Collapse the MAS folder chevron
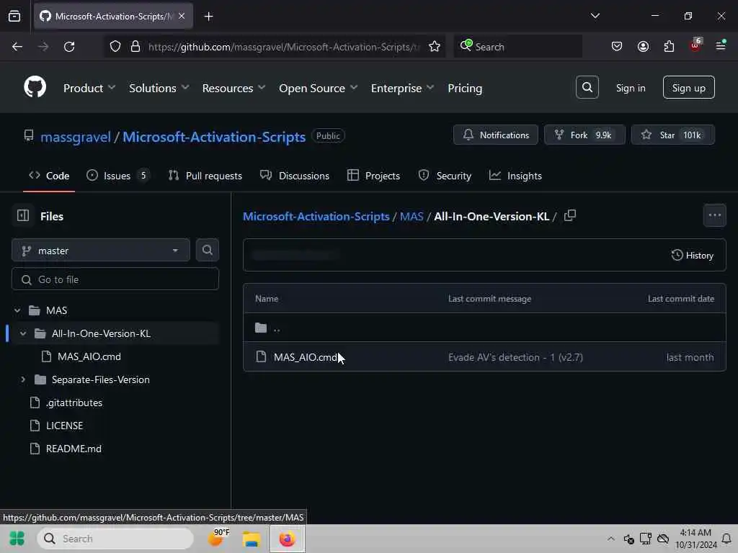Screen dimensions: 738x553 pos(17,310)
